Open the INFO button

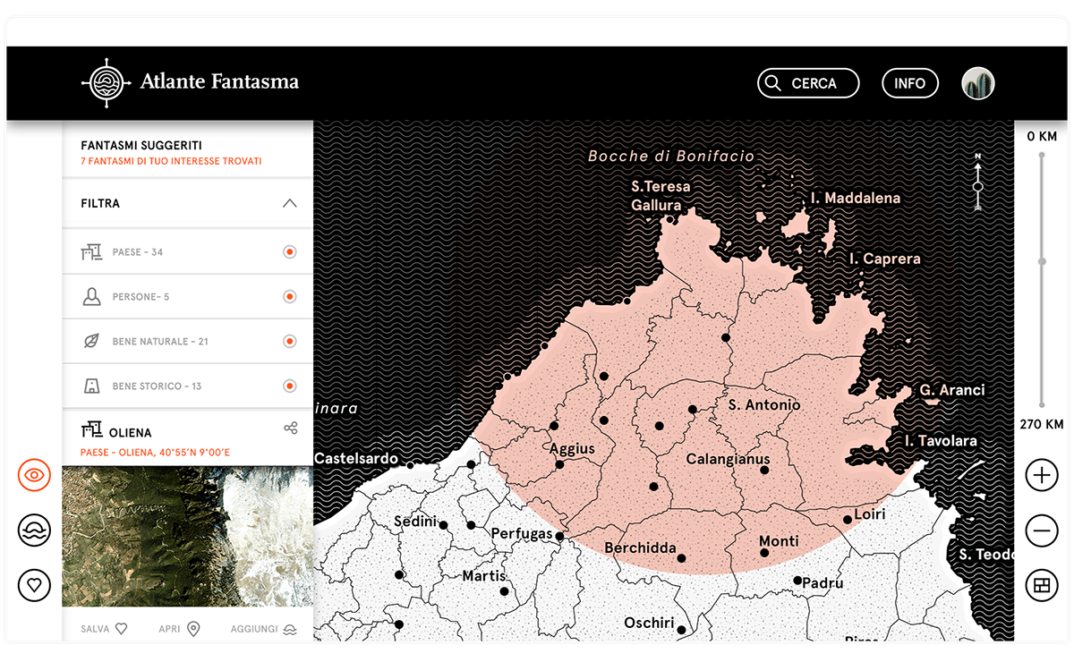click(x=910, y=83)
